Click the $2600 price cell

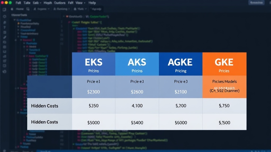pyautogui.click(x=137, y=87)
